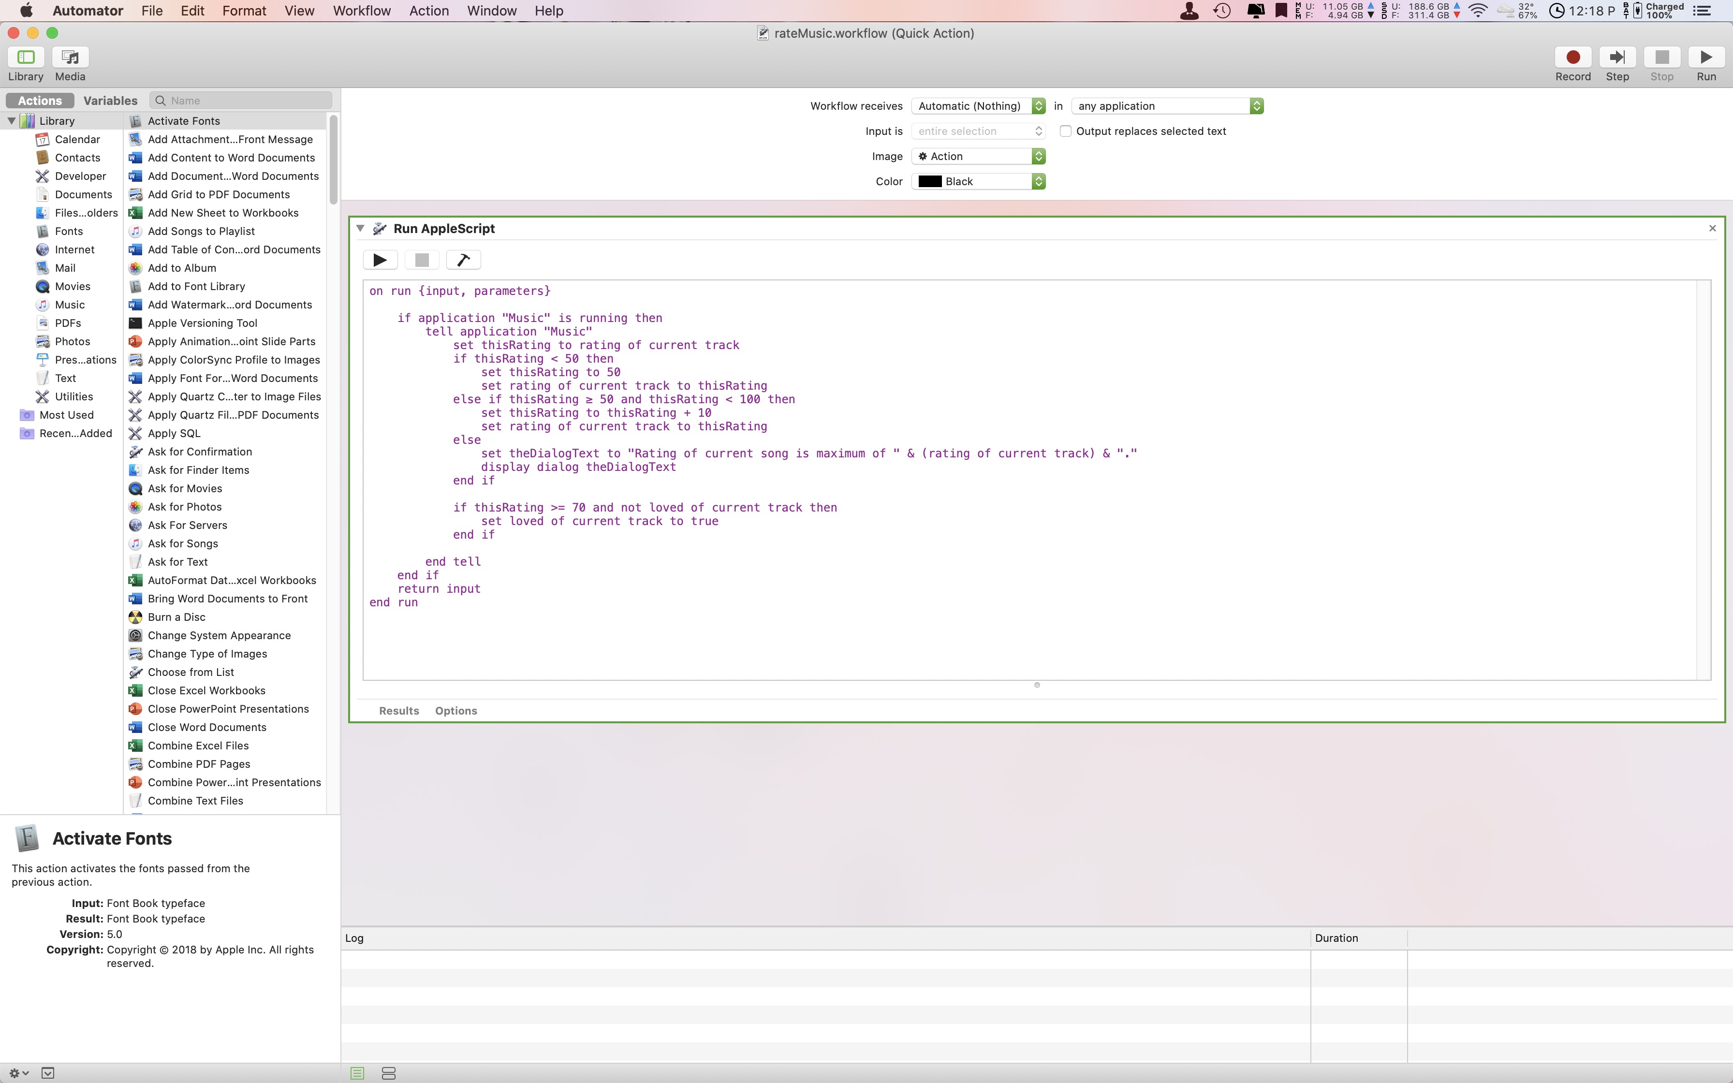Collapse the Run AppleScript disclosure triangle
The height and width of the screenshot is (1083, 1733).
click(x=360, y=229)
